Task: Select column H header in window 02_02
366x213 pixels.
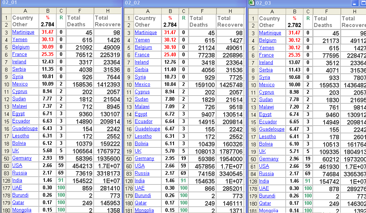Action: tap(230, 11)
